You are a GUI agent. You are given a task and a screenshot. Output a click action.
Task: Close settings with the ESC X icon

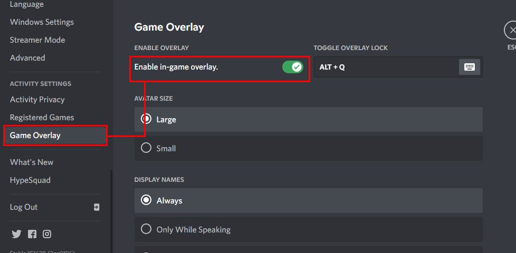coord(511,30)
